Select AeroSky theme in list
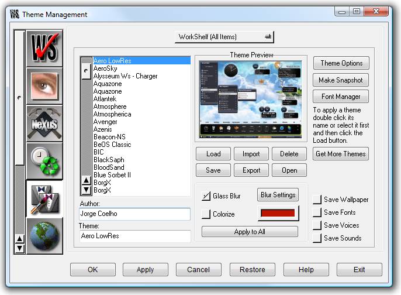401x295 pixels. 141,68
